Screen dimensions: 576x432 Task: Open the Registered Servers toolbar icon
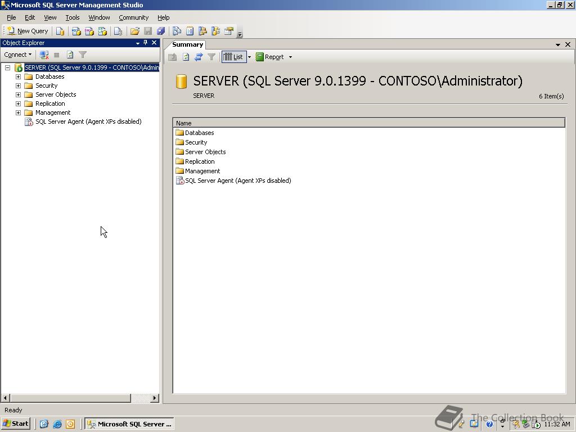click(177, 31)
